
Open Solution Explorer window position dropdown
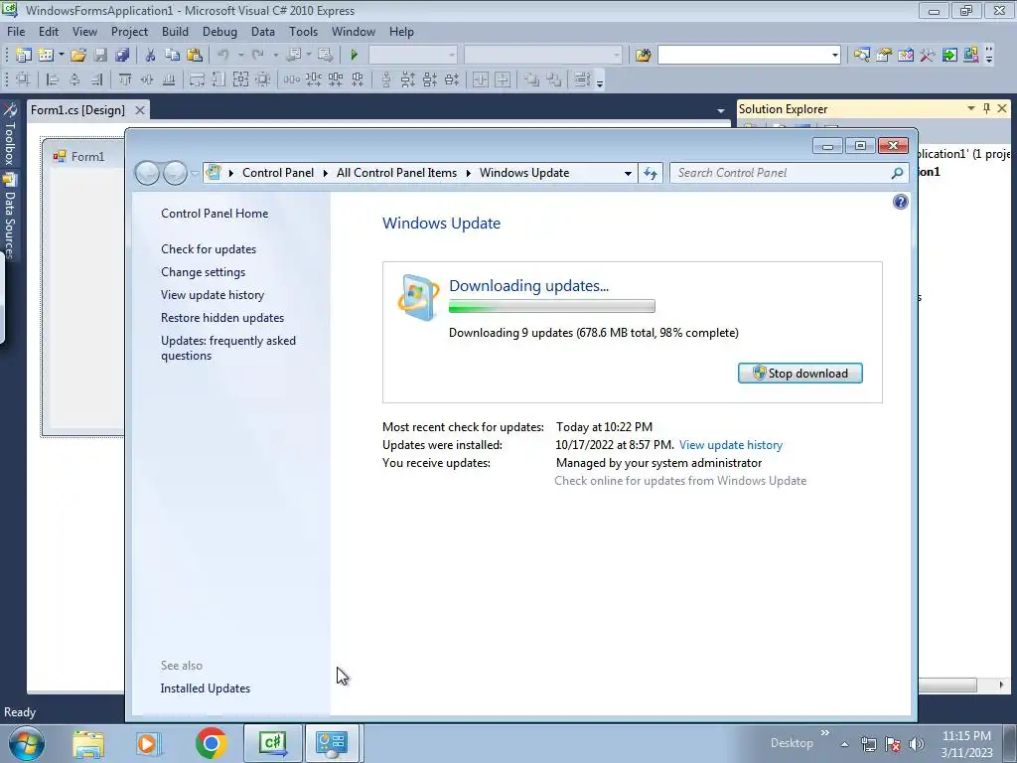pyautogui.click(x=971, y=108)
